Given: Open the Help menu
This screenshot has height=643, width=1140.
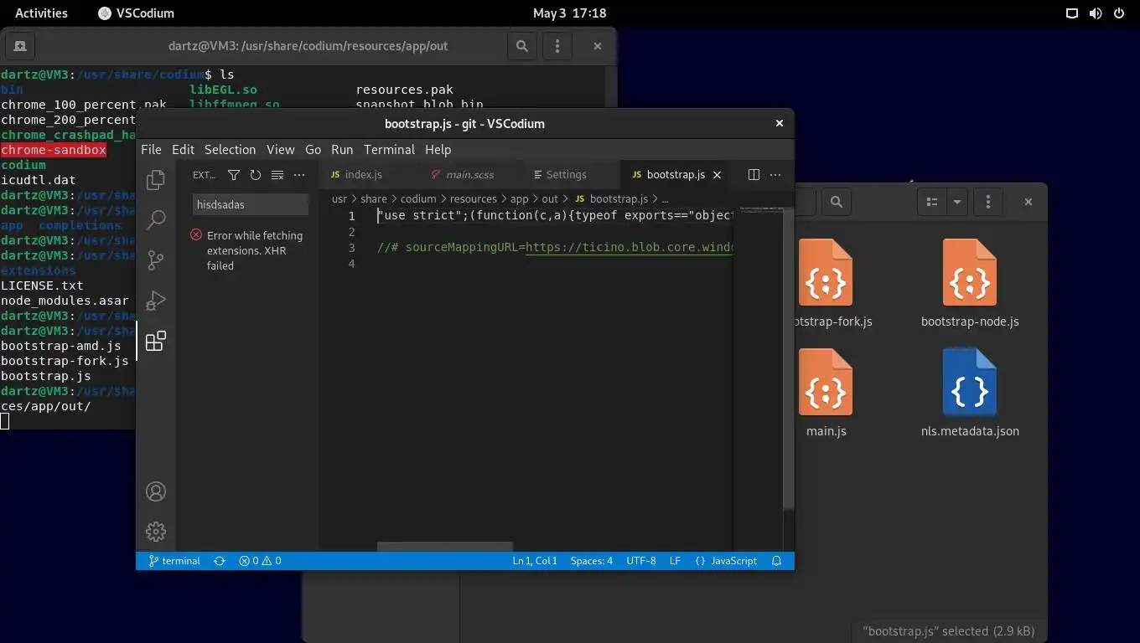Looking at the screenshot, I should pyautogui.click(x=438, y=149).
